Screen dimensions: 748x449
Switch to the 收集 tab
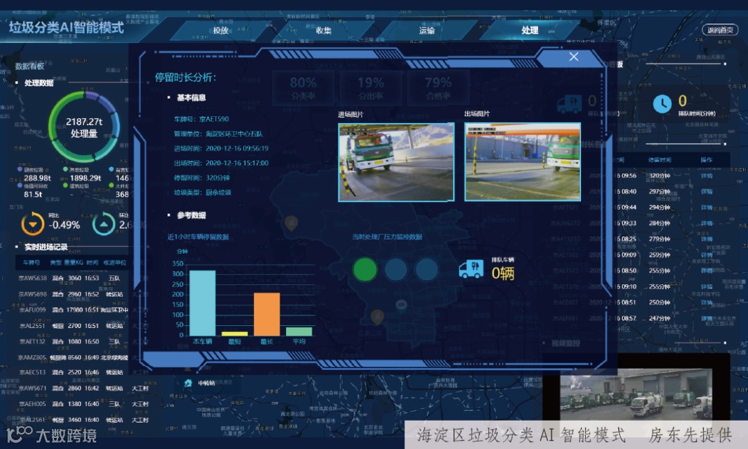[x=323, y=30]
